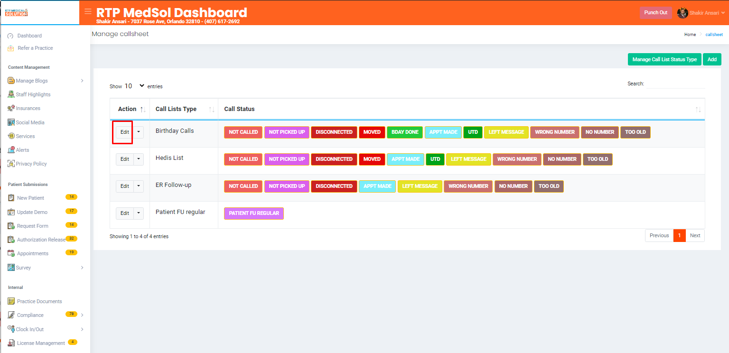Click the Appointments calendar icon

point(11,253)
